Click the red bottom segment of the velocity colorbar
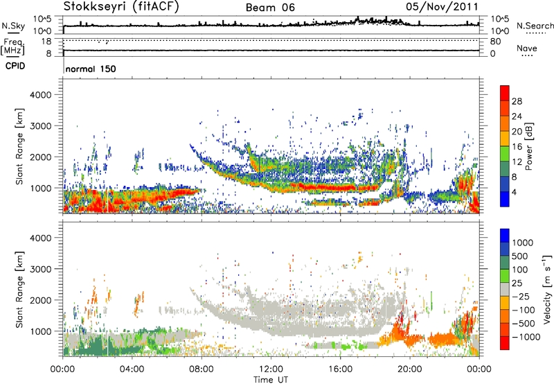 tap(505, 343)
